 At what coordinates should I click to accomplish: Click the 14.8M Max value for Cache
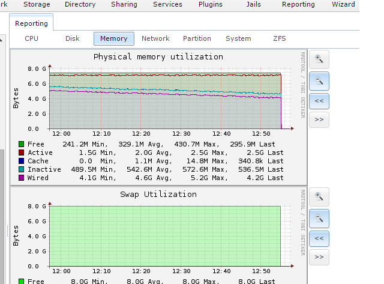tap(207, 161)
